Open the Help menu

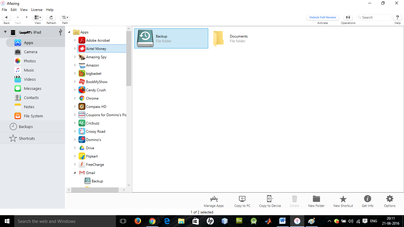coord(50,10)
